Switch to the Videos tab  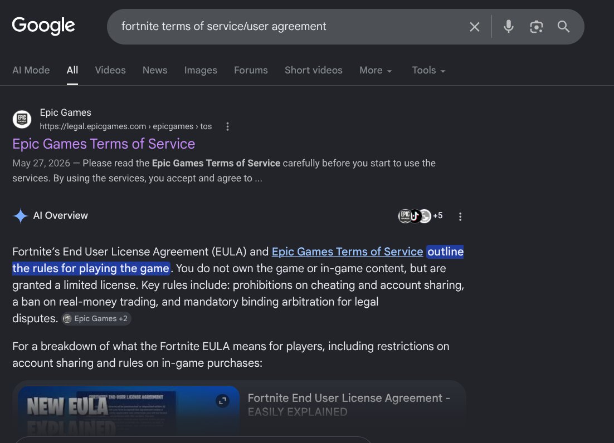click(x=110, y=70)
